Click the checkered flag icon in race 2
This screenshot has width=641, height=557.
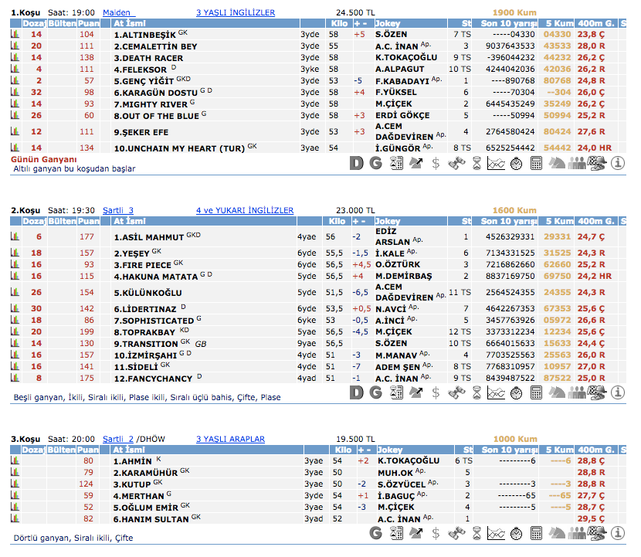pyautogui.click(x=597, y=392)
